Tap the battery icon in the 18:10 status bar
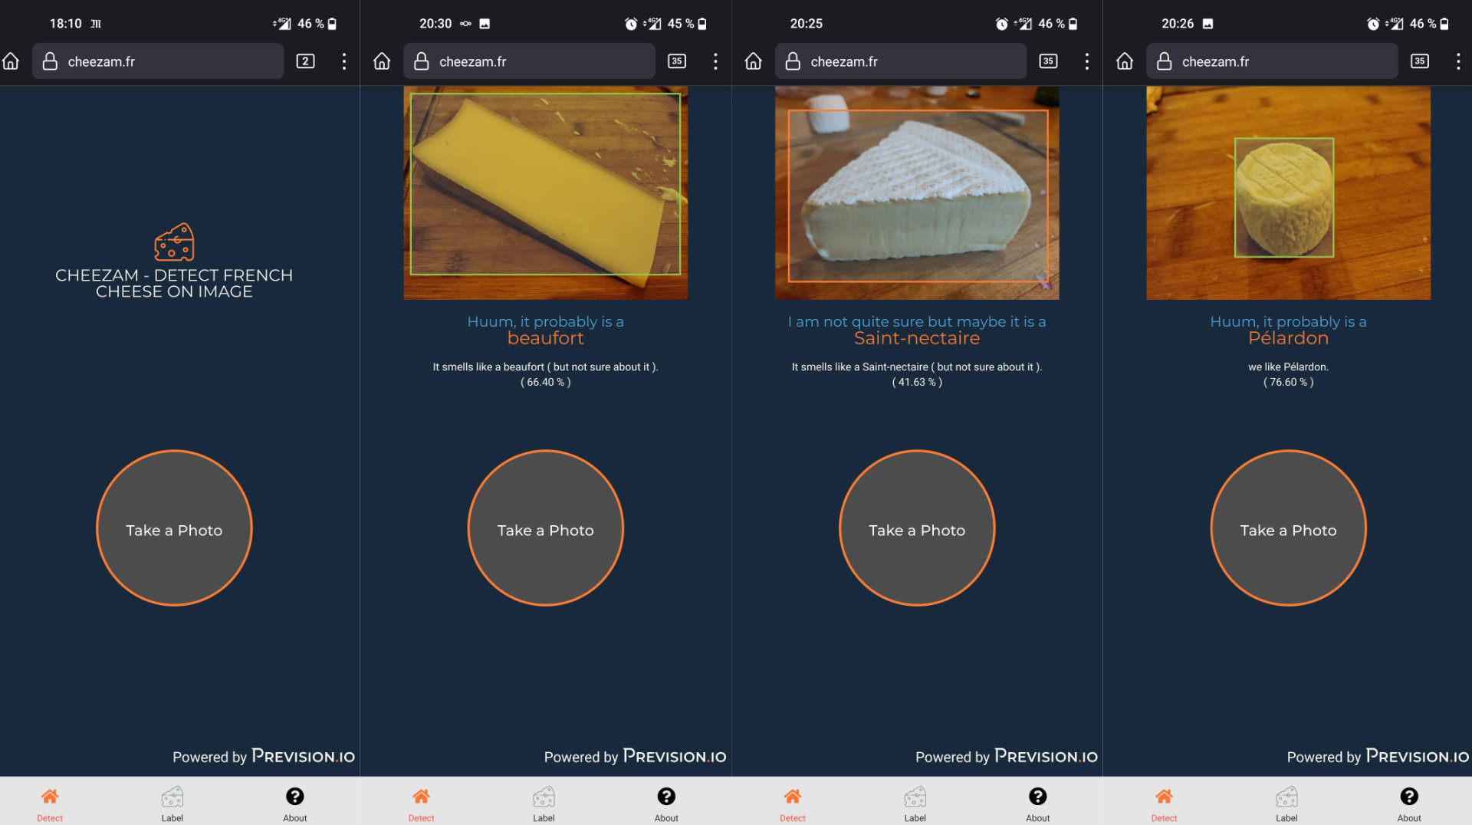Viewport: 1472px width, 825px height. 332,24
